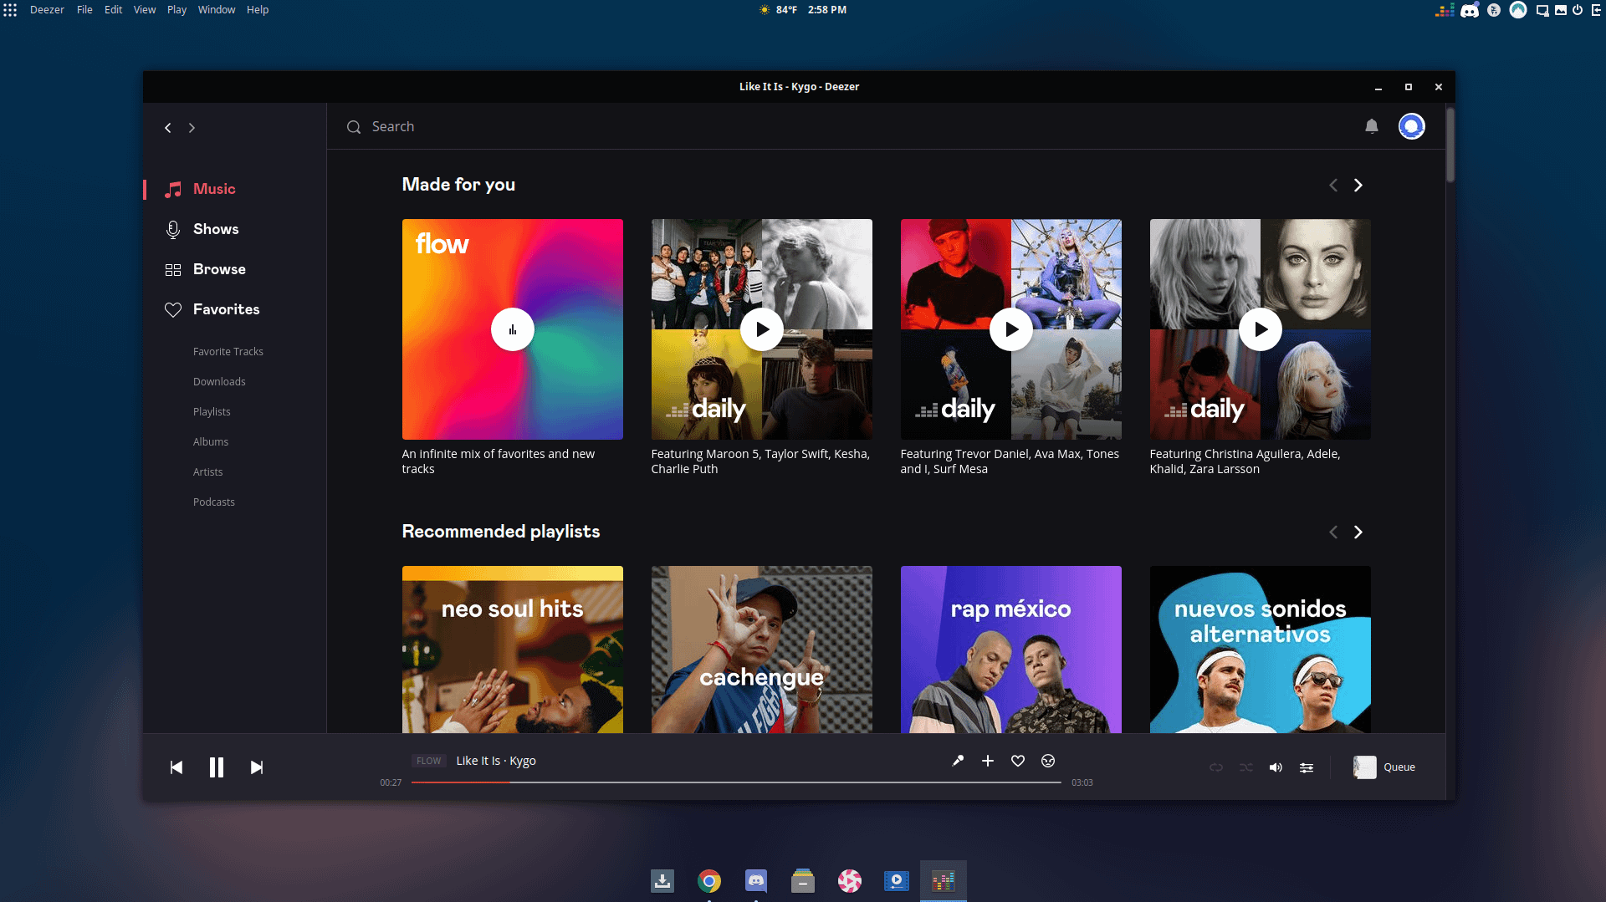This screenshot has width=1606, height=902.
Task: Skip to the previous track
Action: coord(176,767)
